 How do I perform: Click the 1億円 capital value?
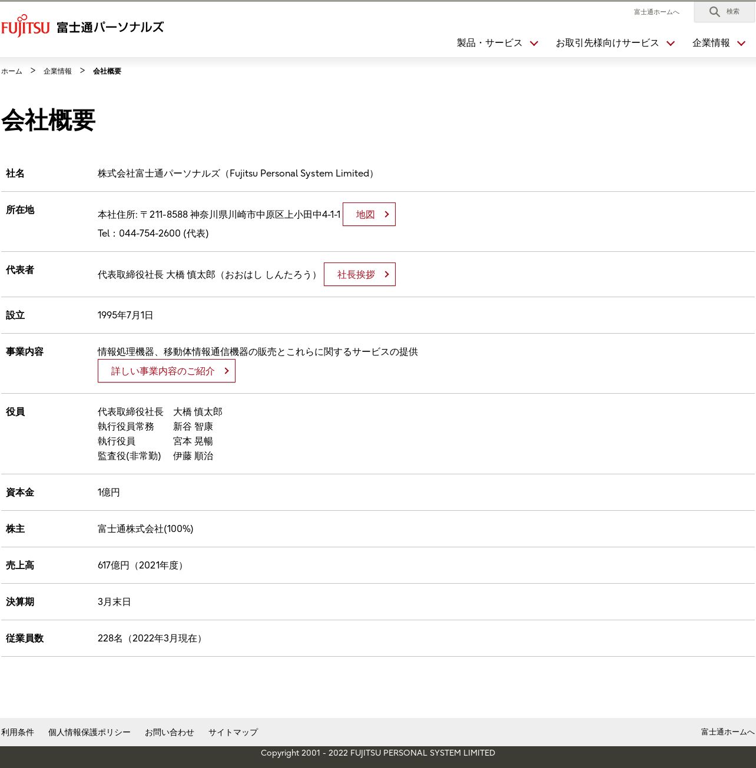click(x=109, y=492)
